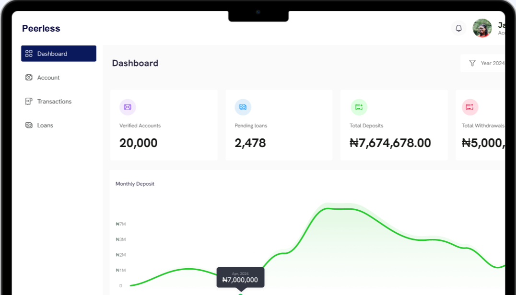This screenshot has height=295, width=516.
Task: Open the user profile avatar
Action: 482,28
